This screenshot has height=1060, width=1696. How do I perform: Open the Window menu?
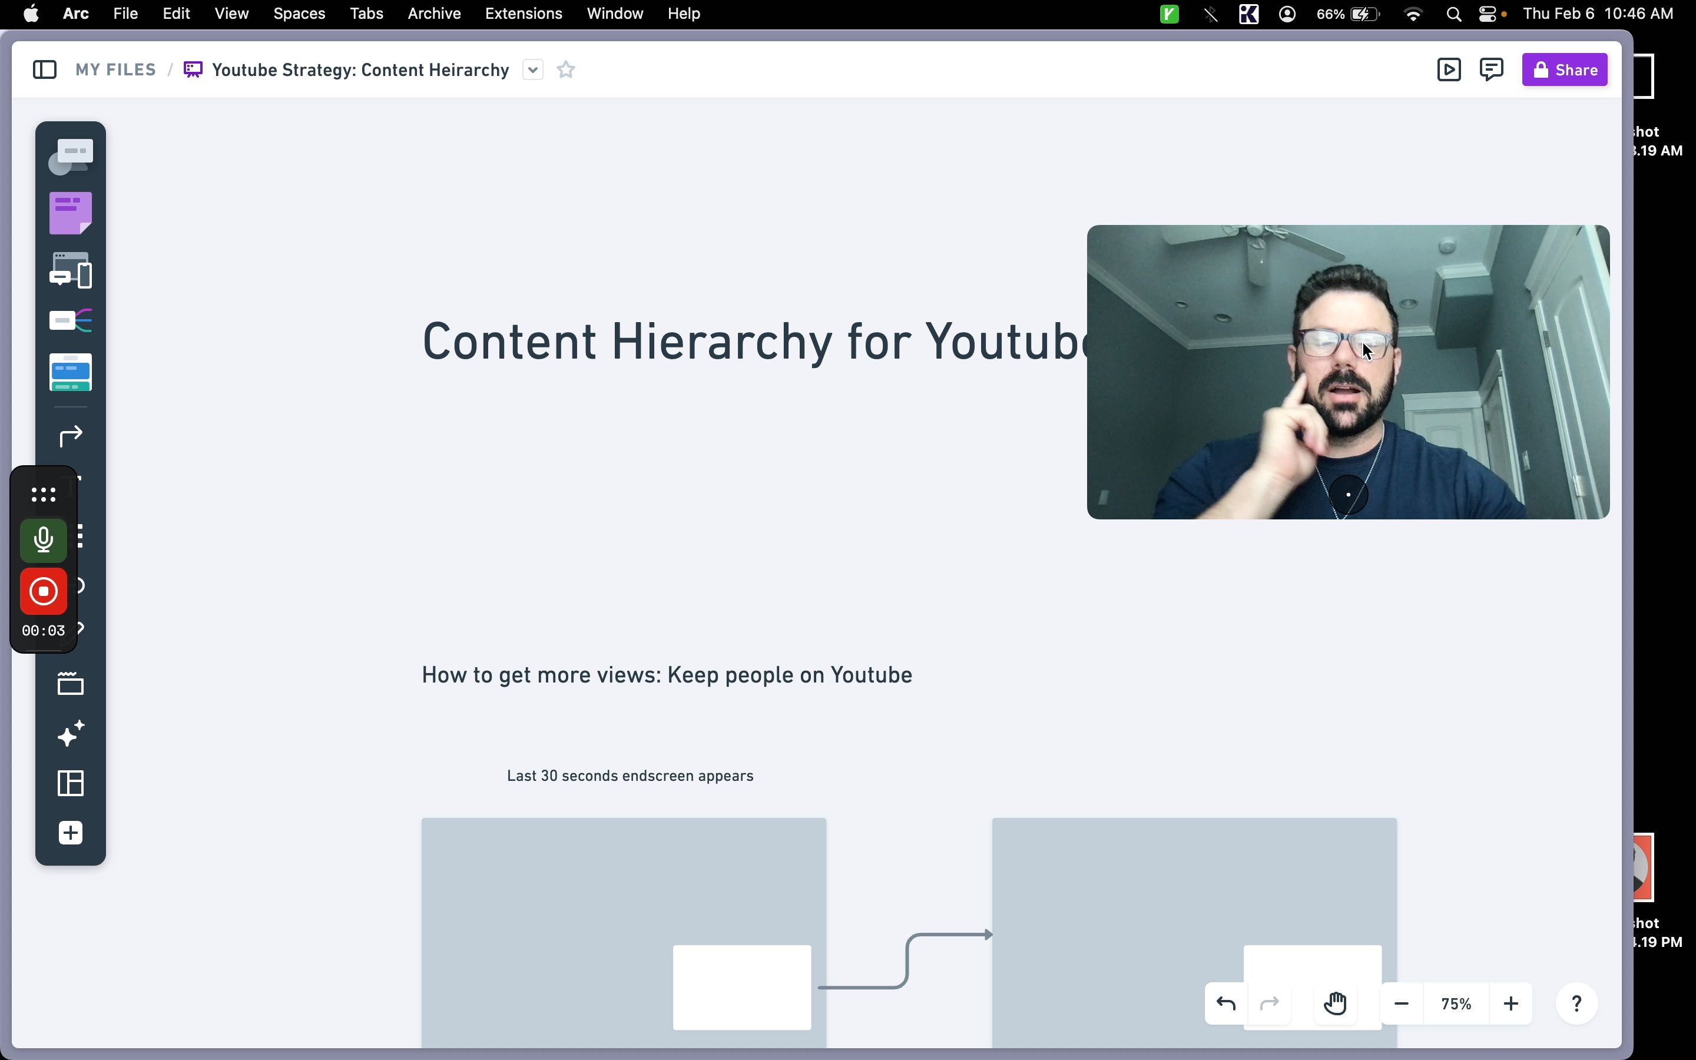pos(615,14)
